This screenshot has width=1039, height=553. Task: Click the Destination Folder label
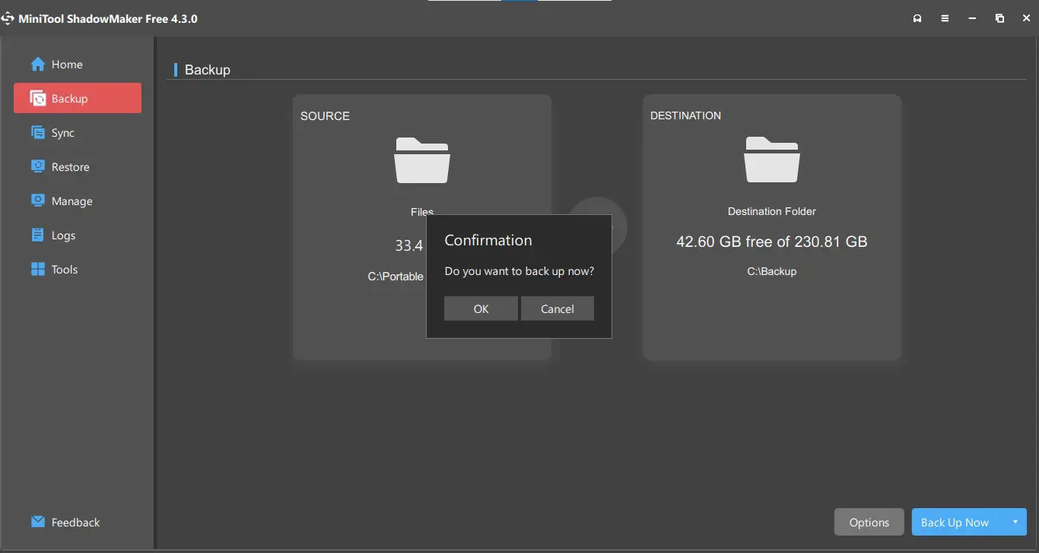(771, 211)
